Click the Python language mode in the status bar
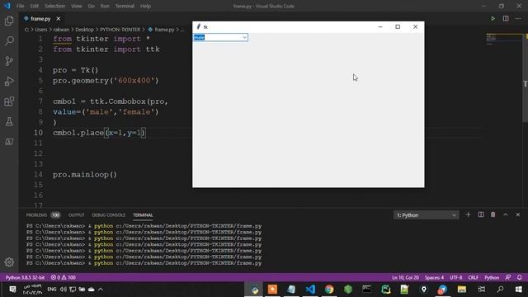 pyautogui.click(x=492, y=277)
